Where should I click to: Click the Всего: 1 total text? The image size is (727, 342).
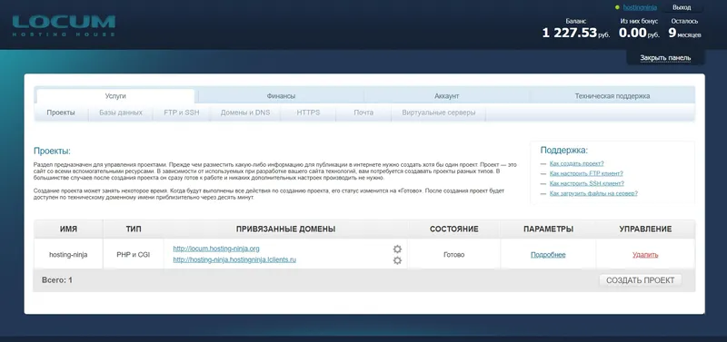pyautogui.click(x=57, y=280)
